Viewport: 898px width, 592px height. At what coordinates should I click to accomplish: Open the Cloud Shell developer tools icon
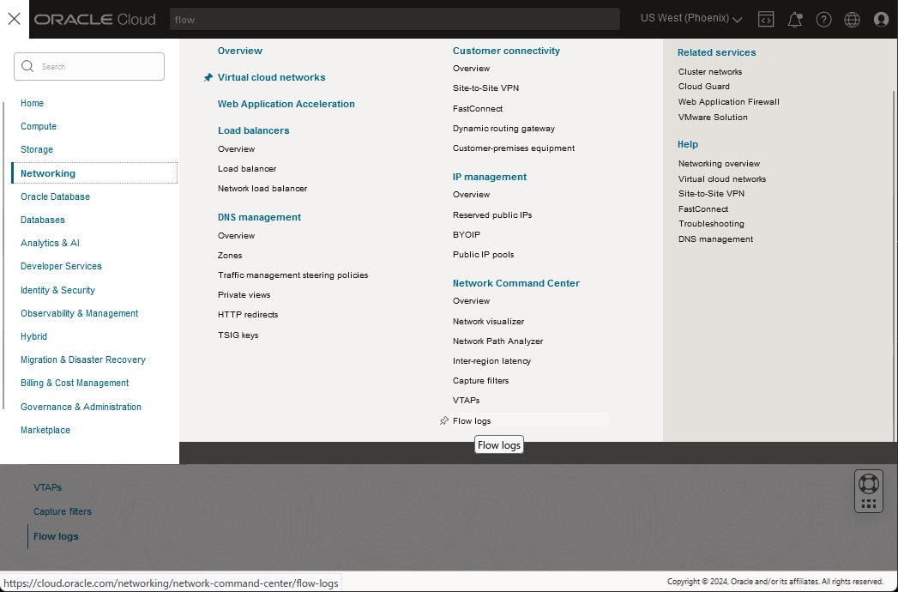pos(766,20)
